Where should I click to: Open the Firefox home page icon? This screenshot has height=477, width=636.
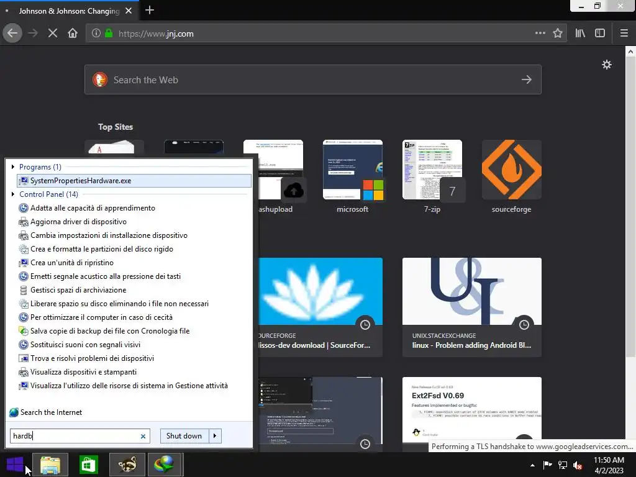(73, 34)
